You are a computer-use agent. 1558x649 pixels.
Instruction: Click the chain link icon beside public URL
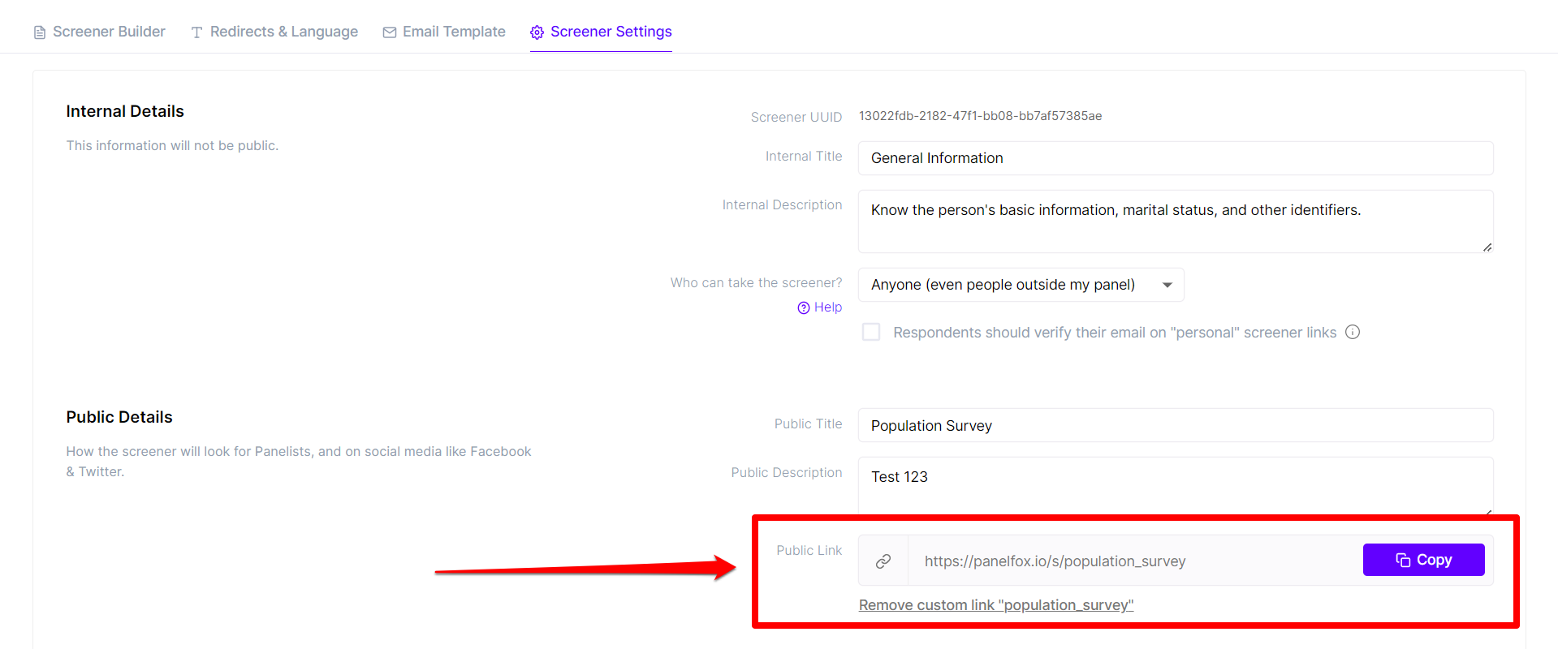(883, 561)
